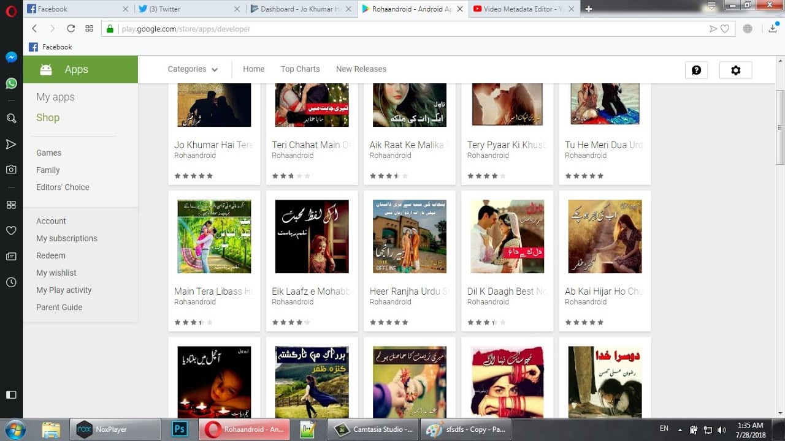Open My wishlist link
This screenshot has width=785, height=441.
click(x=56, y=273)
